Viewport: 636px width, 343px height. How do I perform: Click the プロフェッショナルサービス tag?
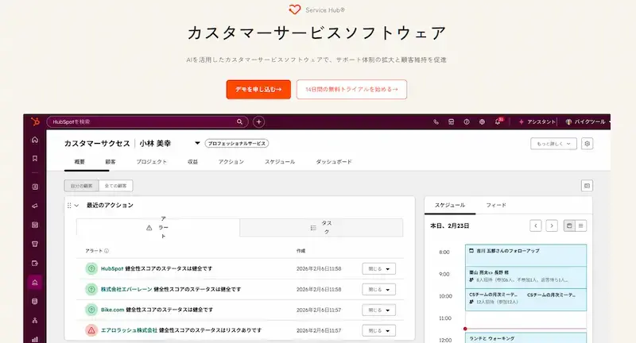point(236,144)
